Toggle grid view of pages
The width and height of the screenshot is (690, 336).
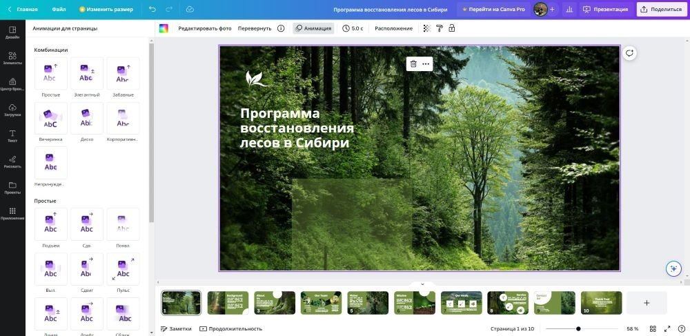point(653,328)
